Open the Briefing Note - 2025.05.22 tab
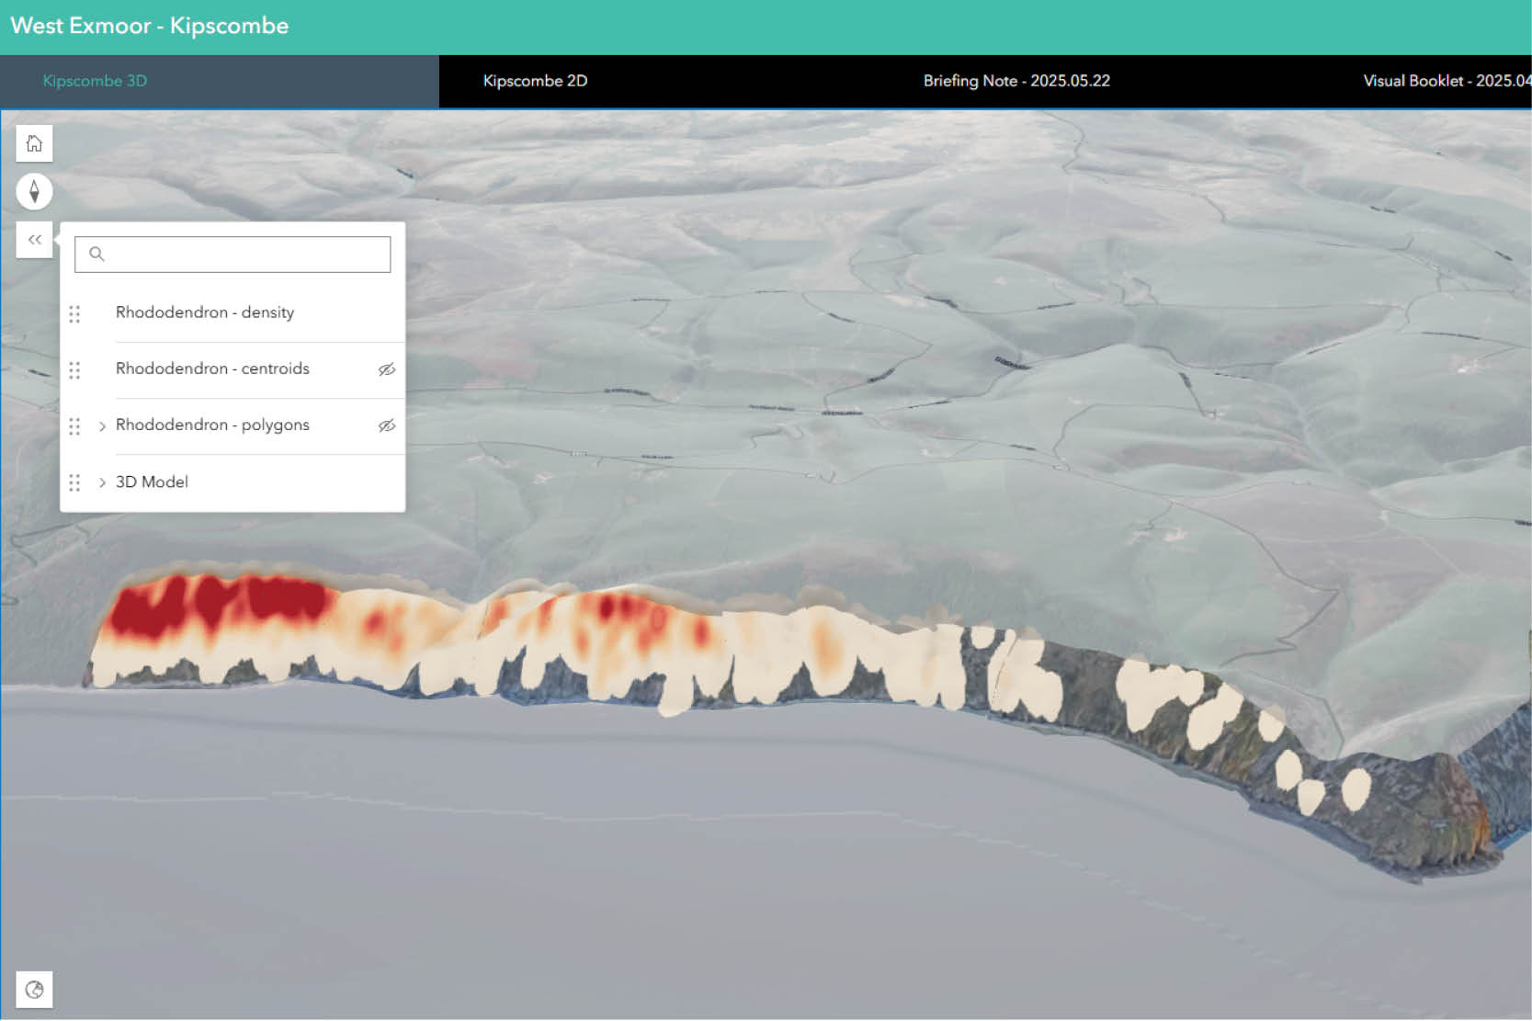The image size is (1532, 1021). tap(1016, 81)
